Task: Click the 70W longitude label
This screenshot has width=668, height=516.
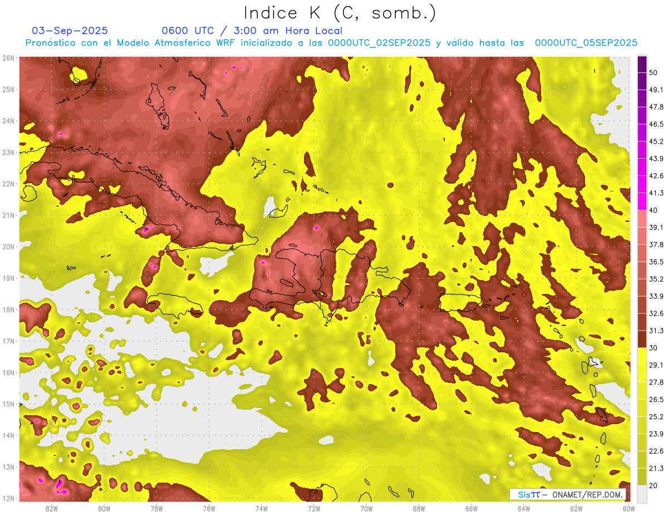Action: (x=366, y=509)
